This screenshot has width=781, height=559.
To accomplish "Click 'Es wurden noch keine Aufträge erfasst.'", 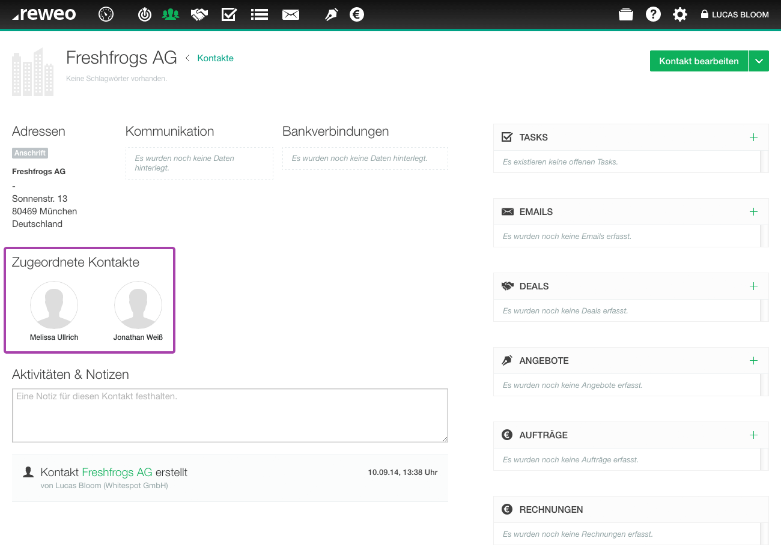I will point(571,460).
